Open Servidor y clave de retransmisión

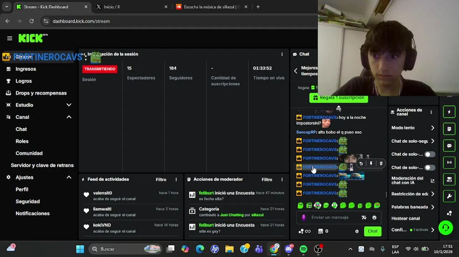(x=42, y=165)
